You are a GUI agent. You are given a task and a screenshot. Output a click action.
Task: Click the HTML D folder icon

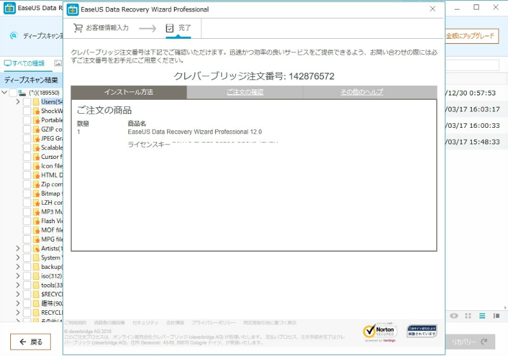[36, 175]
